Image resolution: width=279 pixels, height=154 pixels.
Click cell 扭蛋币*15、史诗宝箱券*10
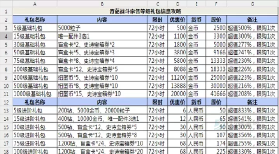pos(102,94)
